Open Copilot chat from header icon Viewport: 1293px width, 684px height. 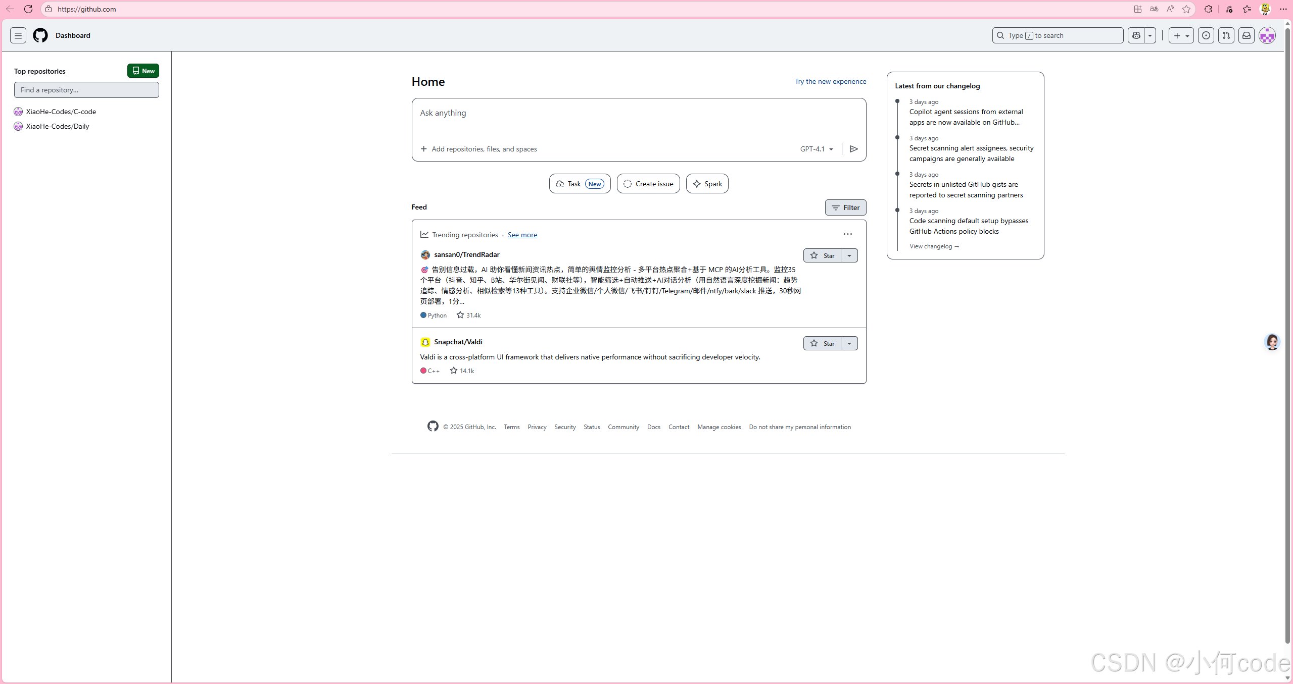[x=1136, y=35]
